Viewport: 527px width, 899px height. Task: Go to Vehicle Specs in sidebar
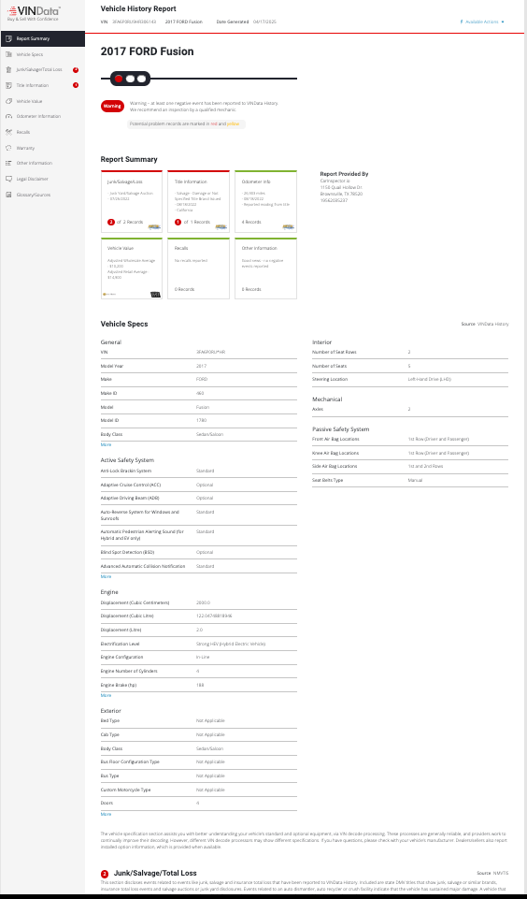[x=42, y=54]
